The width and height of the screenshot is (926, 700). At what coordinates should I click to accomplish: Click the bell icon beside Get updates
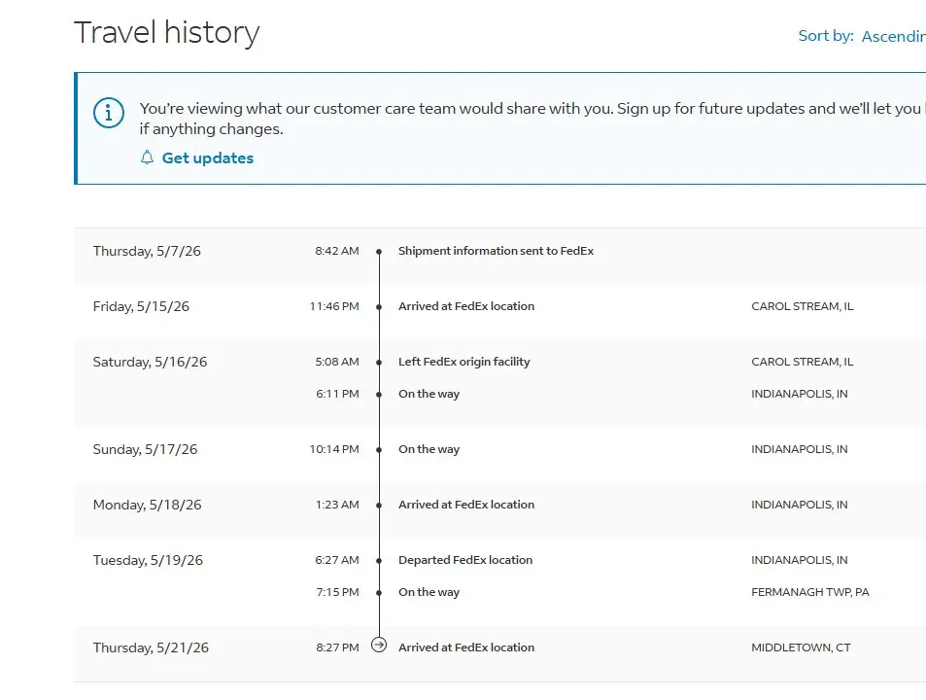coord(147,157)
